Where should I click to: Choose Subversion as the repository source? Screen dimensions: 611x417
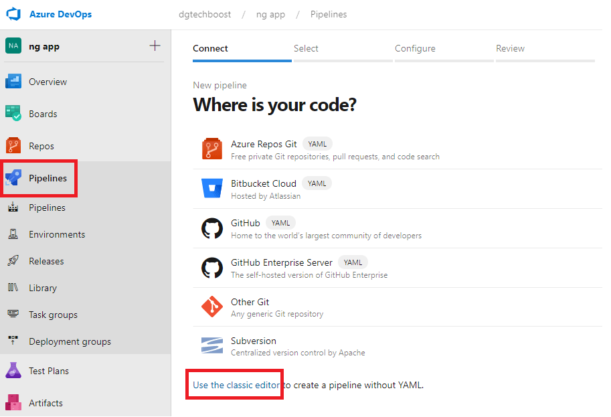253,341
